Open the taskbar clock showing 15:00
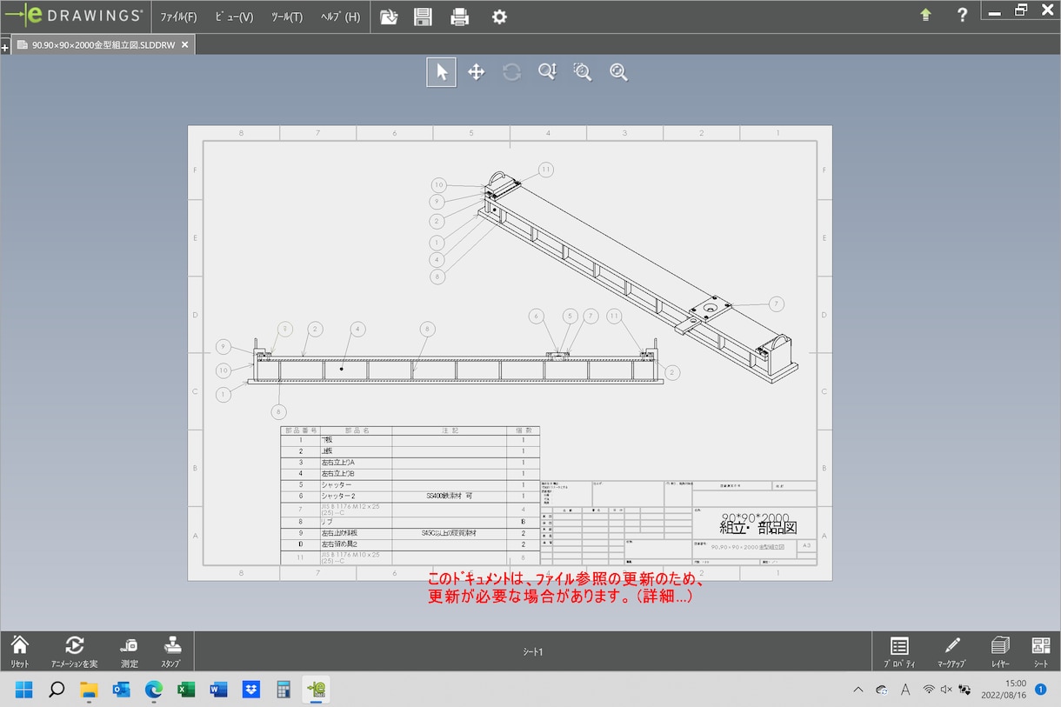This screenshot has width=1061, height=707. [1004, 690]
